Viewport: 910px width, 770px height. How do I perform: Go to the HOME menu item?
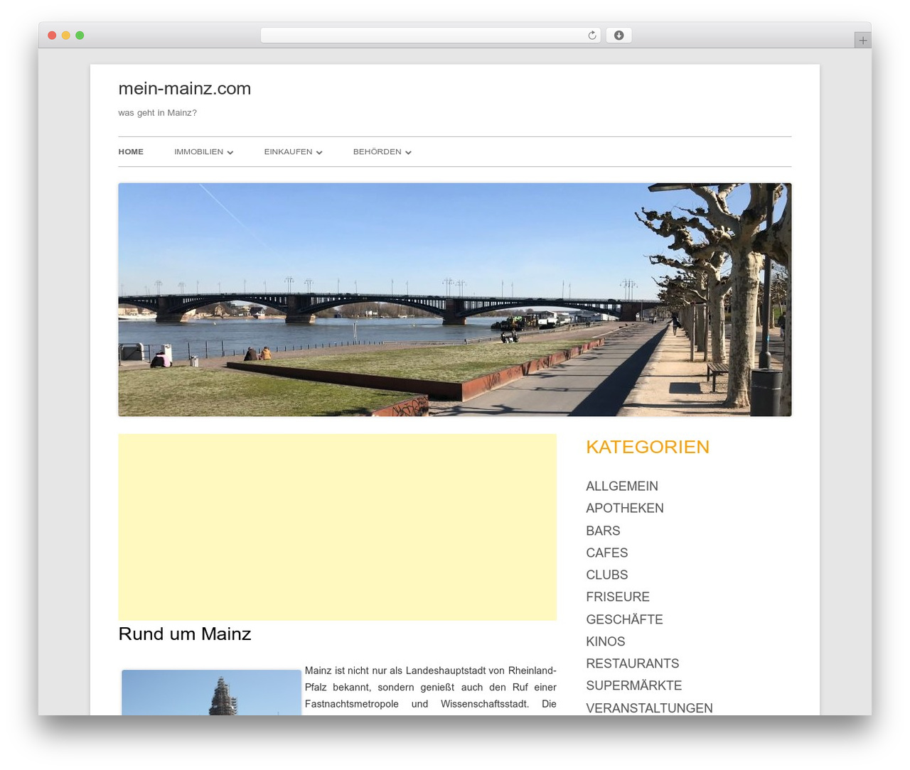pyautogui.click(x=131, y=152)
